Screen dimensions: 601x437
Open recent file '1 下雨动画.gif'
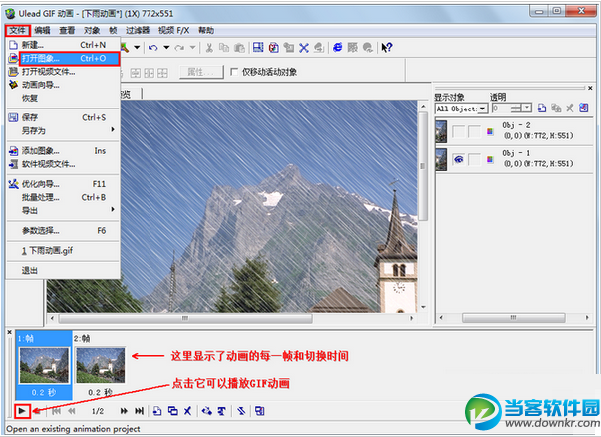63,251
